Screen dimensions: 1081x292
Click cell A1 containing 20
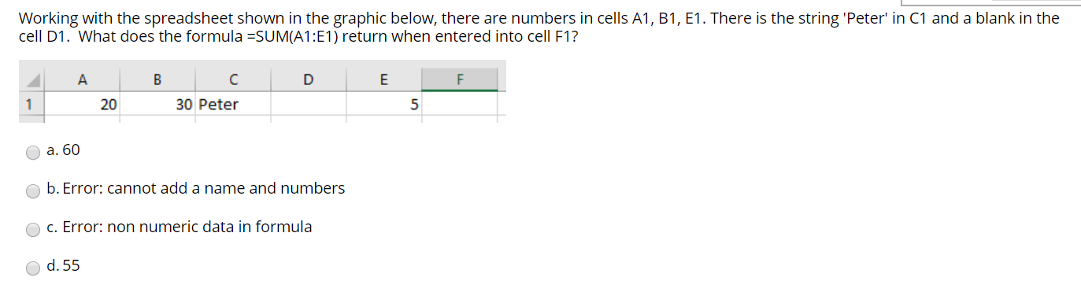click(x=82, y=105)
